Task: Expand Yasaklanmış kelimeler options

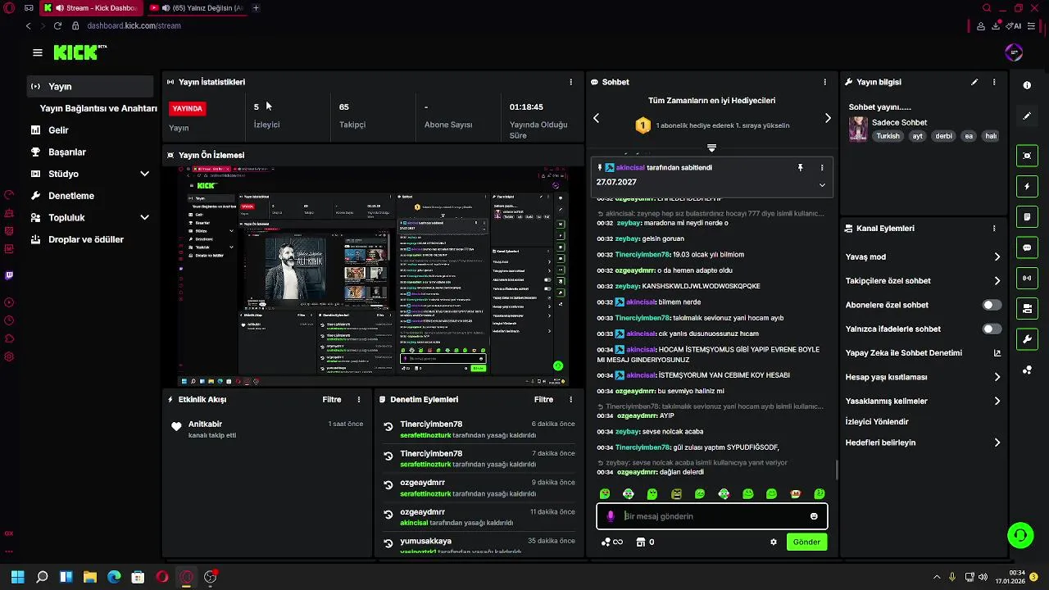Action: 997,402
